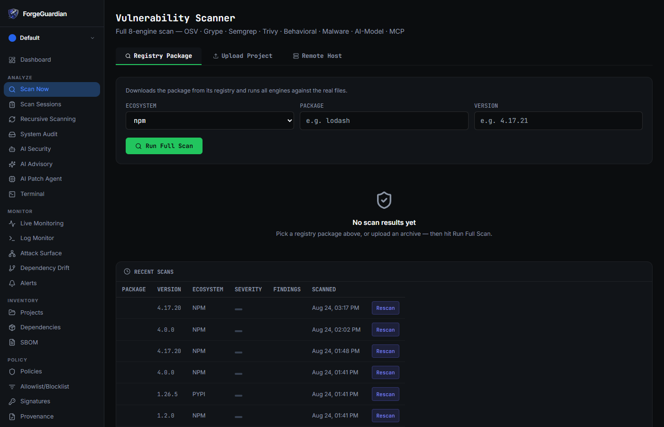Click the Attack Surface network icon

click(12, 253)
